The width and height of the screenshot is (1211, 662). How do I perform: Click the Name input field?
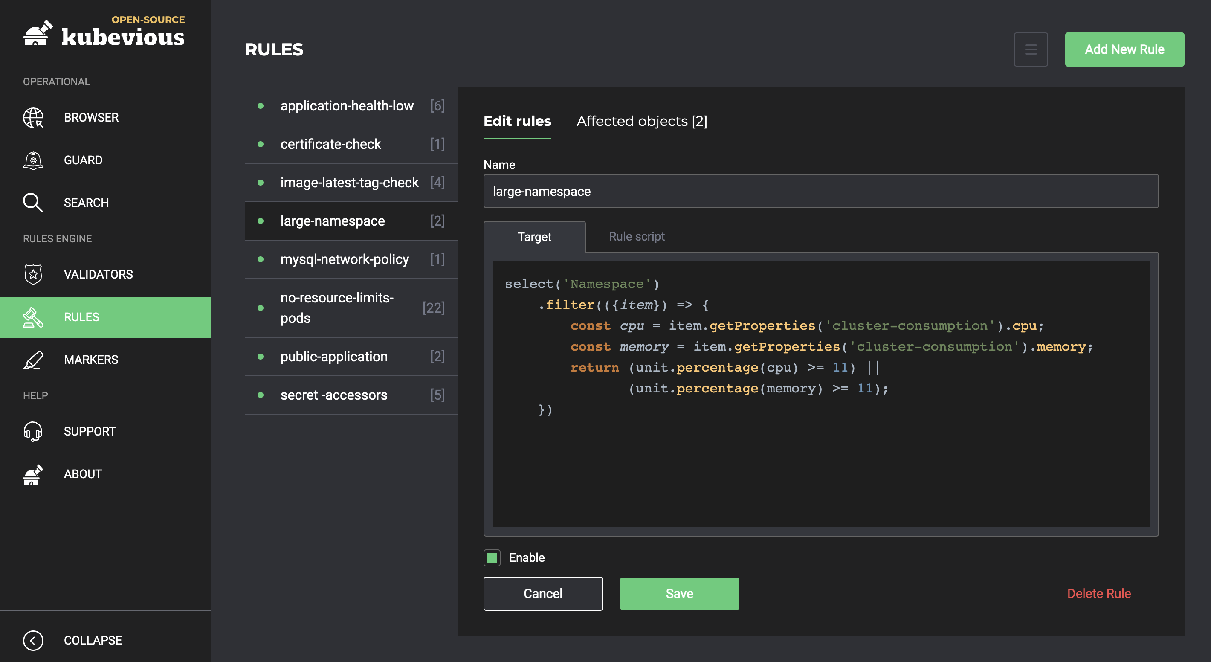(821, 192)
